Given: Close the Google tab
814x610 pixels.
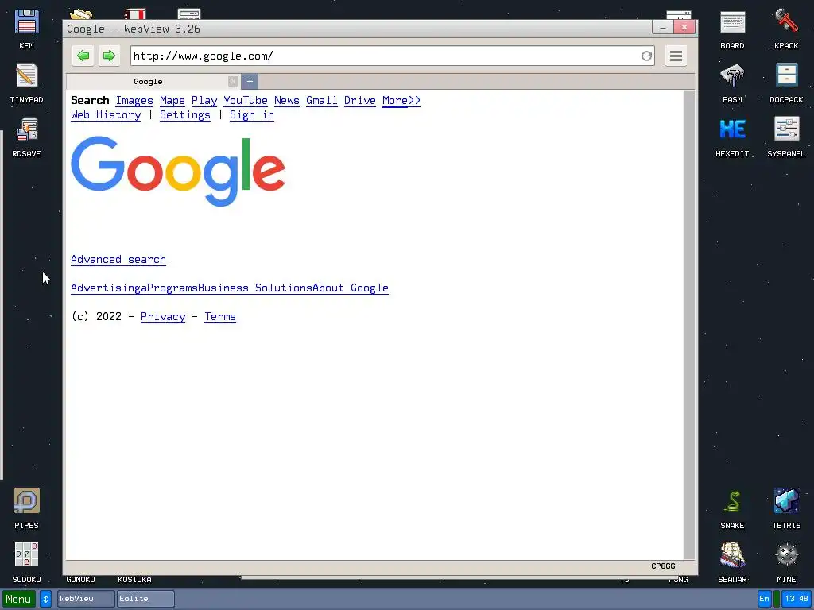Looking at the screenshot, I should pos(233,82).
